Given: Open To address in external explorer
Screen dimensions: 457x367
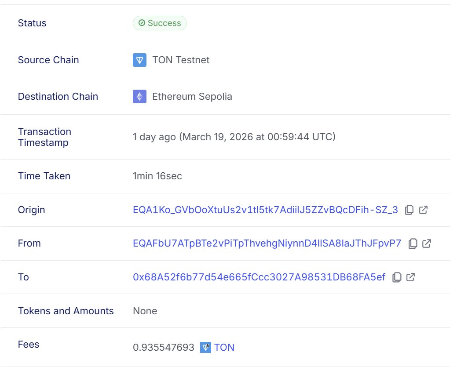Looking at the screenshot, I should tap(411, 277).
